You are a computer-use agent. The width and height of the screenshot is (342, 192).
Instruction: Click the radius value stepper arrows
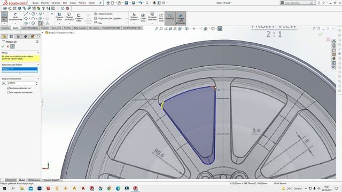[x=36, y=83]
